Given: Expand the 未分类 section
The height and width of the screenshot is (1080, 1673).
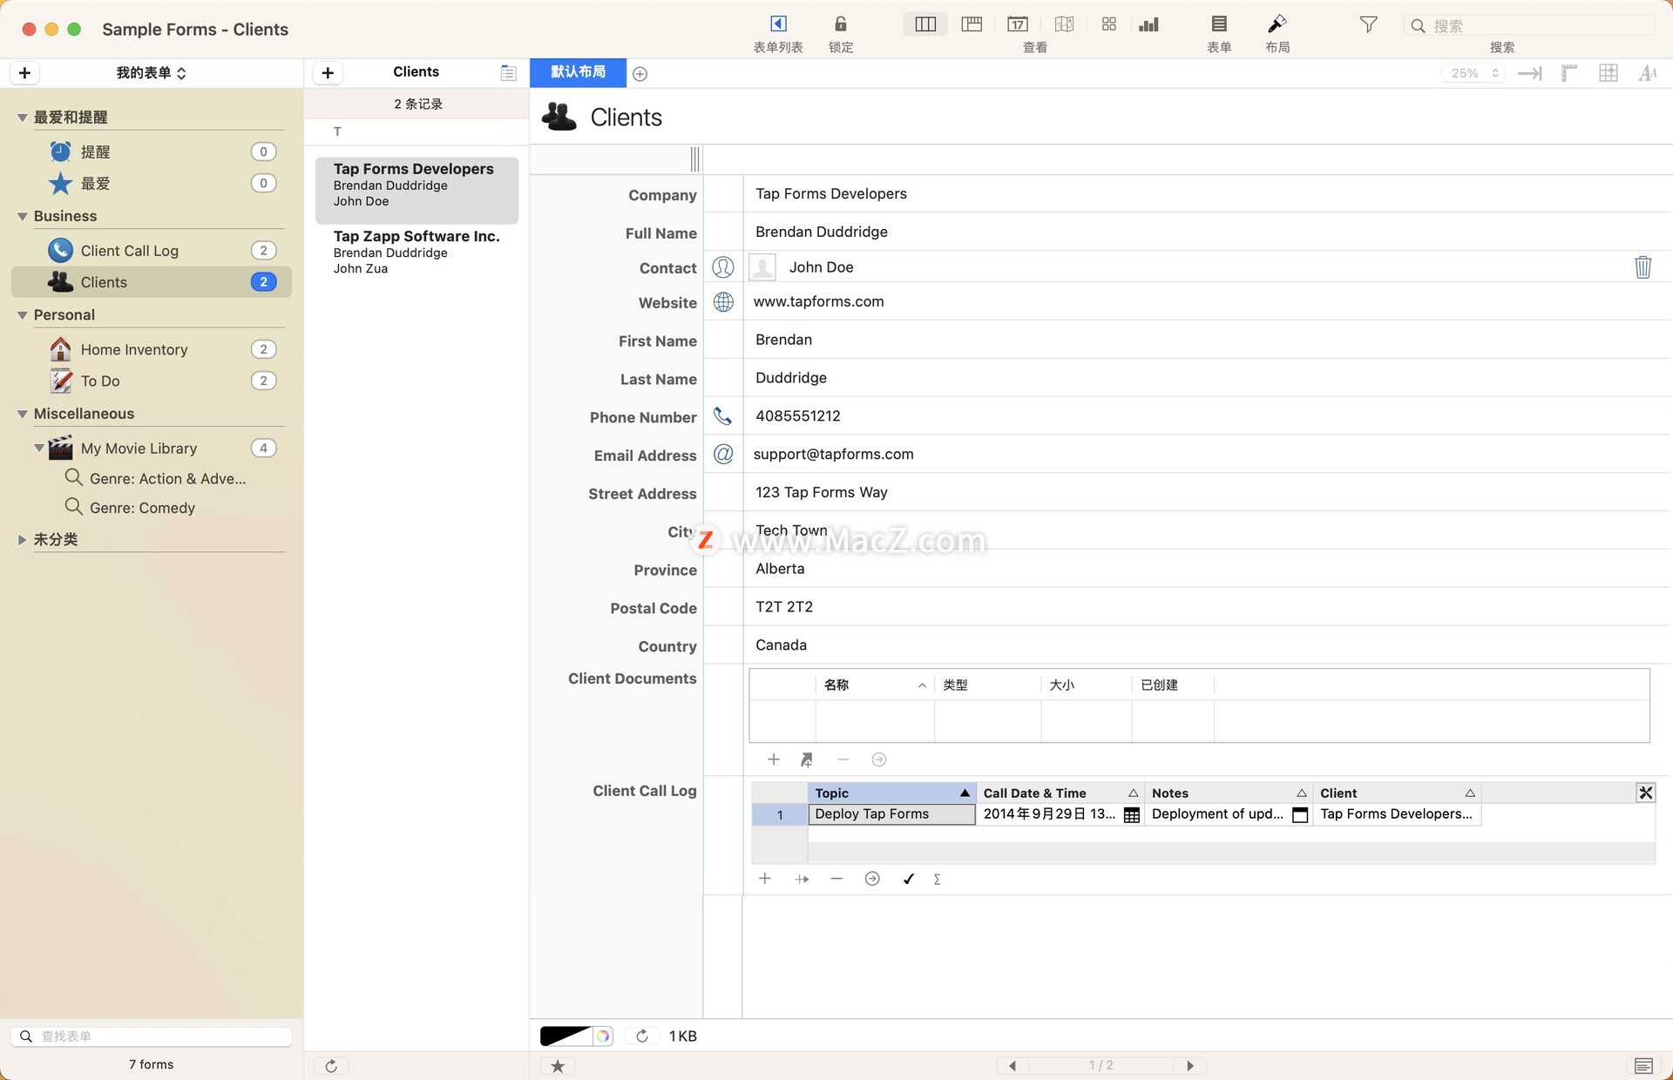Looking at the screenshot, I should [x=23, y=540].
